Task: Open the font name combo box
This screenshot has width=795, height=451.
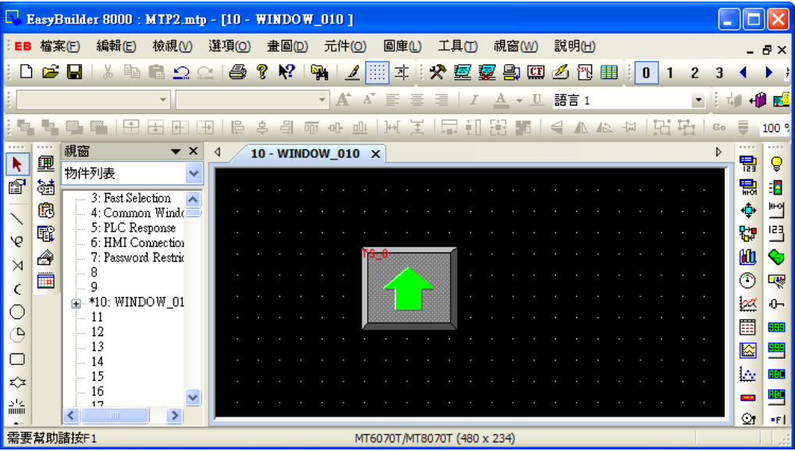Action: point(163,100)
